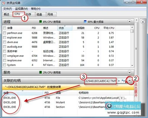Select the iexplore.exe process name

[x=14, y=60]
